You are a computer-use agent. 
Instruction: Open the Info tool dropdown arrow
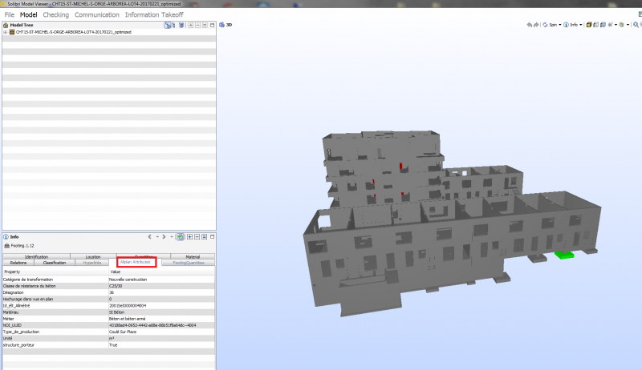pos(580,25)
